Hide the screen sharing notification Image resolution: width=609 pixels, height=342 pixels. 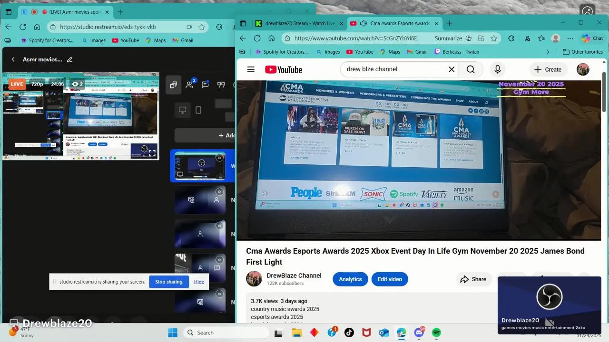(199, 282)
